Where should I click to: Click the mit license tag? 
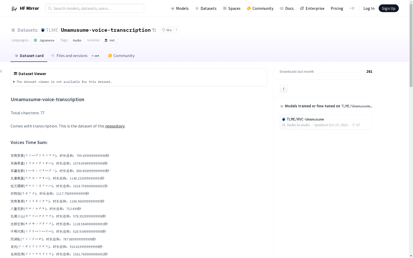pos(110,40)
